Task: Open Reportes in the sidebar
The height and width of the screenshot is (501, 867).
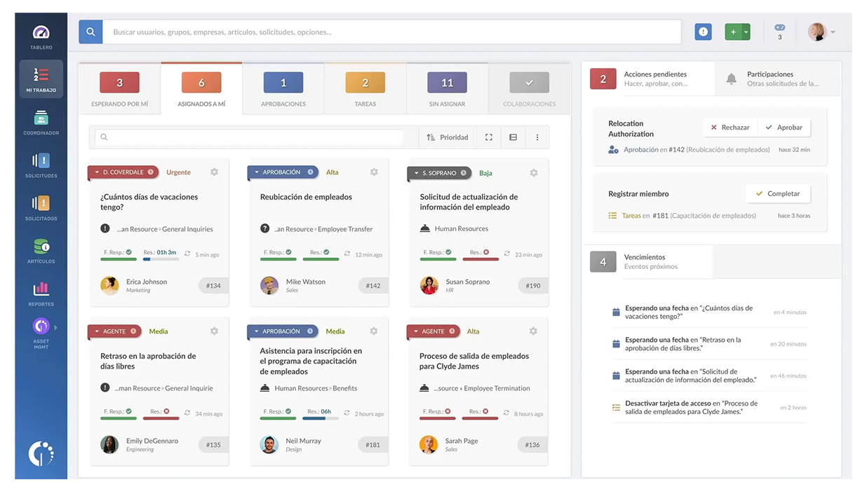Action: coord(41,293)
